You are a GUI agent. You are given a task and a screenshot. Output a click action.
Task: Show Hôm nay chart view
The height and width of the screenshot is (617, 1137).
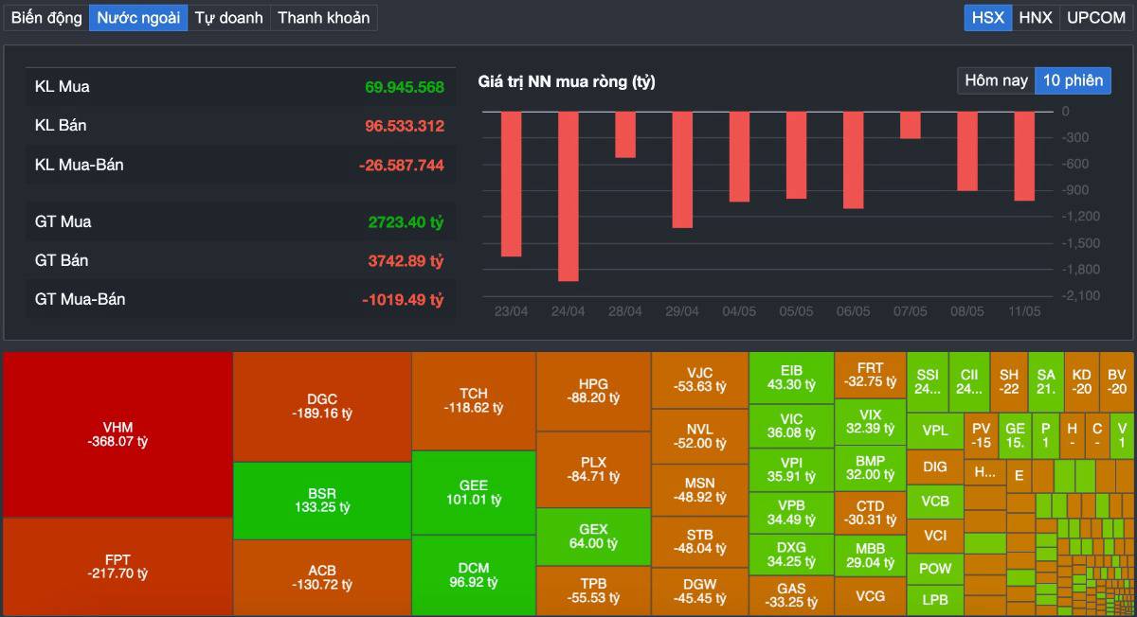click(x=996, y=80)
